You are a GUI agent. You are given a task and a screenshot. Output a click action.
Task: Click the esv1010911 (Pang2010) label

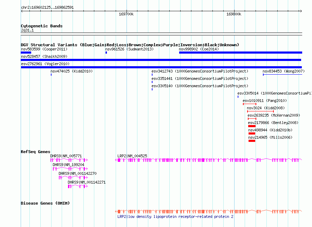(265, 101)
